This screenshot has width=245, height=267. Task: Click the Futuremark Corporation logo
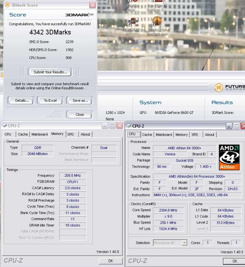229,87
